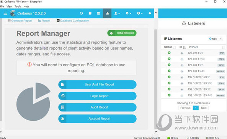Viewport: 227px width, 139px height.
Task: Sort listeners by ID column
Action: [x=183, y=47]
